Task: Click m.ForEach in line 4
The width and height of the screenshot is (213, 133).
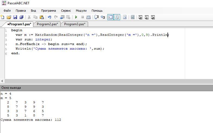Action: [x=25, y=44]
